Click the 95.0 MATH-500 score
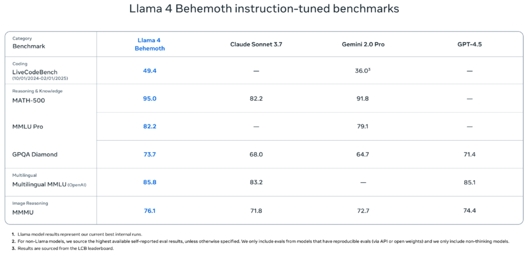528x255 pixels. pos(149,99)
